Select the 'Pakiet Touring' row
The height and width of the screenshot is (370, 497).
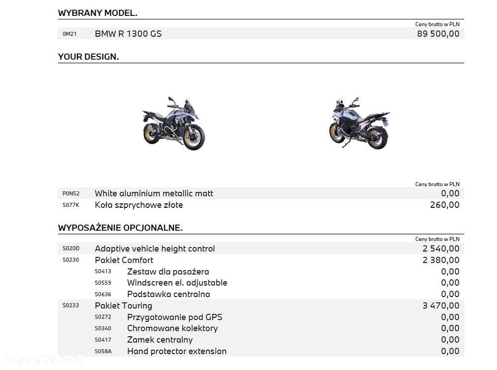pos(261,306)
